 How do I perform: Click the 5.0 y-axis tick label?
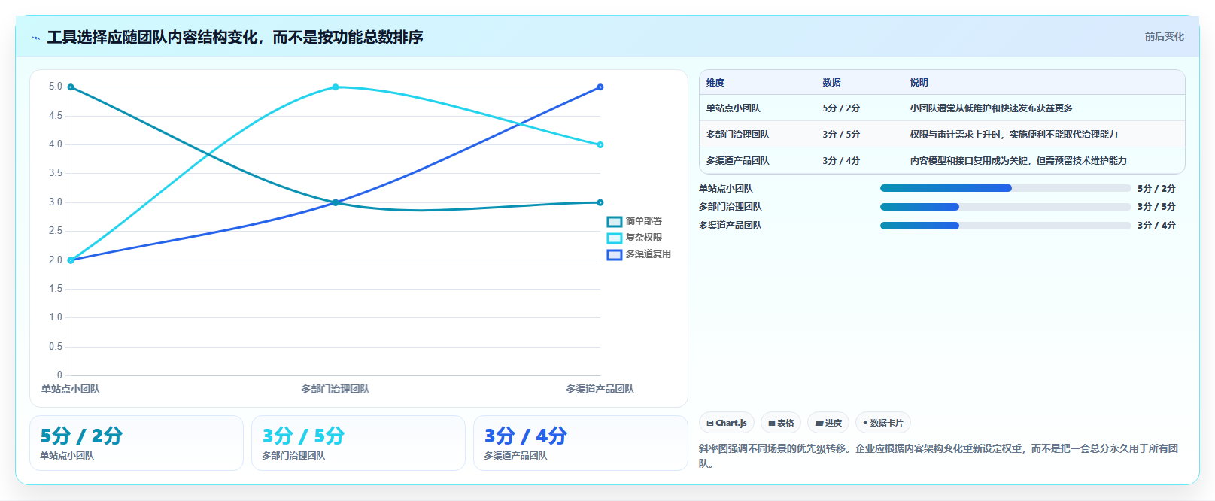(x=56, y=87)
